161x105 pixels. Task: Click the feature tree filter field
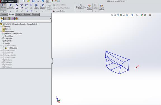pyautogui.click(x=26, y=21)
